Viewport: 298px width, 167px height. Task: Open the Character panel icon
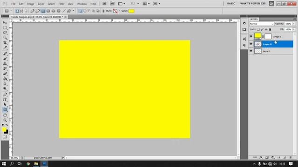click(244, 39)
